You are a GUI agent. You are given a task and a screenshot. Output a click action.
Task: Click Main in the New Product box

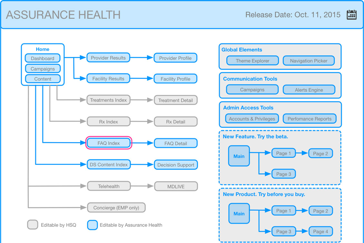click(x=239, y=214)
